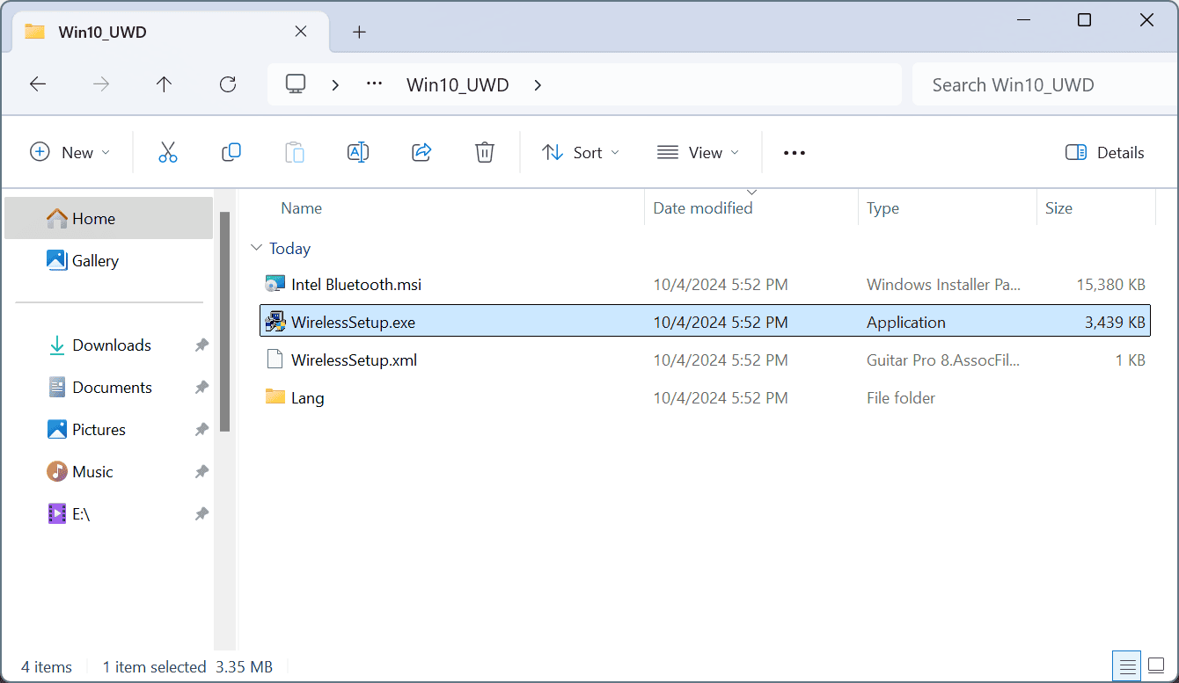Click the Delete trash icon
The height and width of the screenshot is (683, 1179).
(x=485, y=152)
